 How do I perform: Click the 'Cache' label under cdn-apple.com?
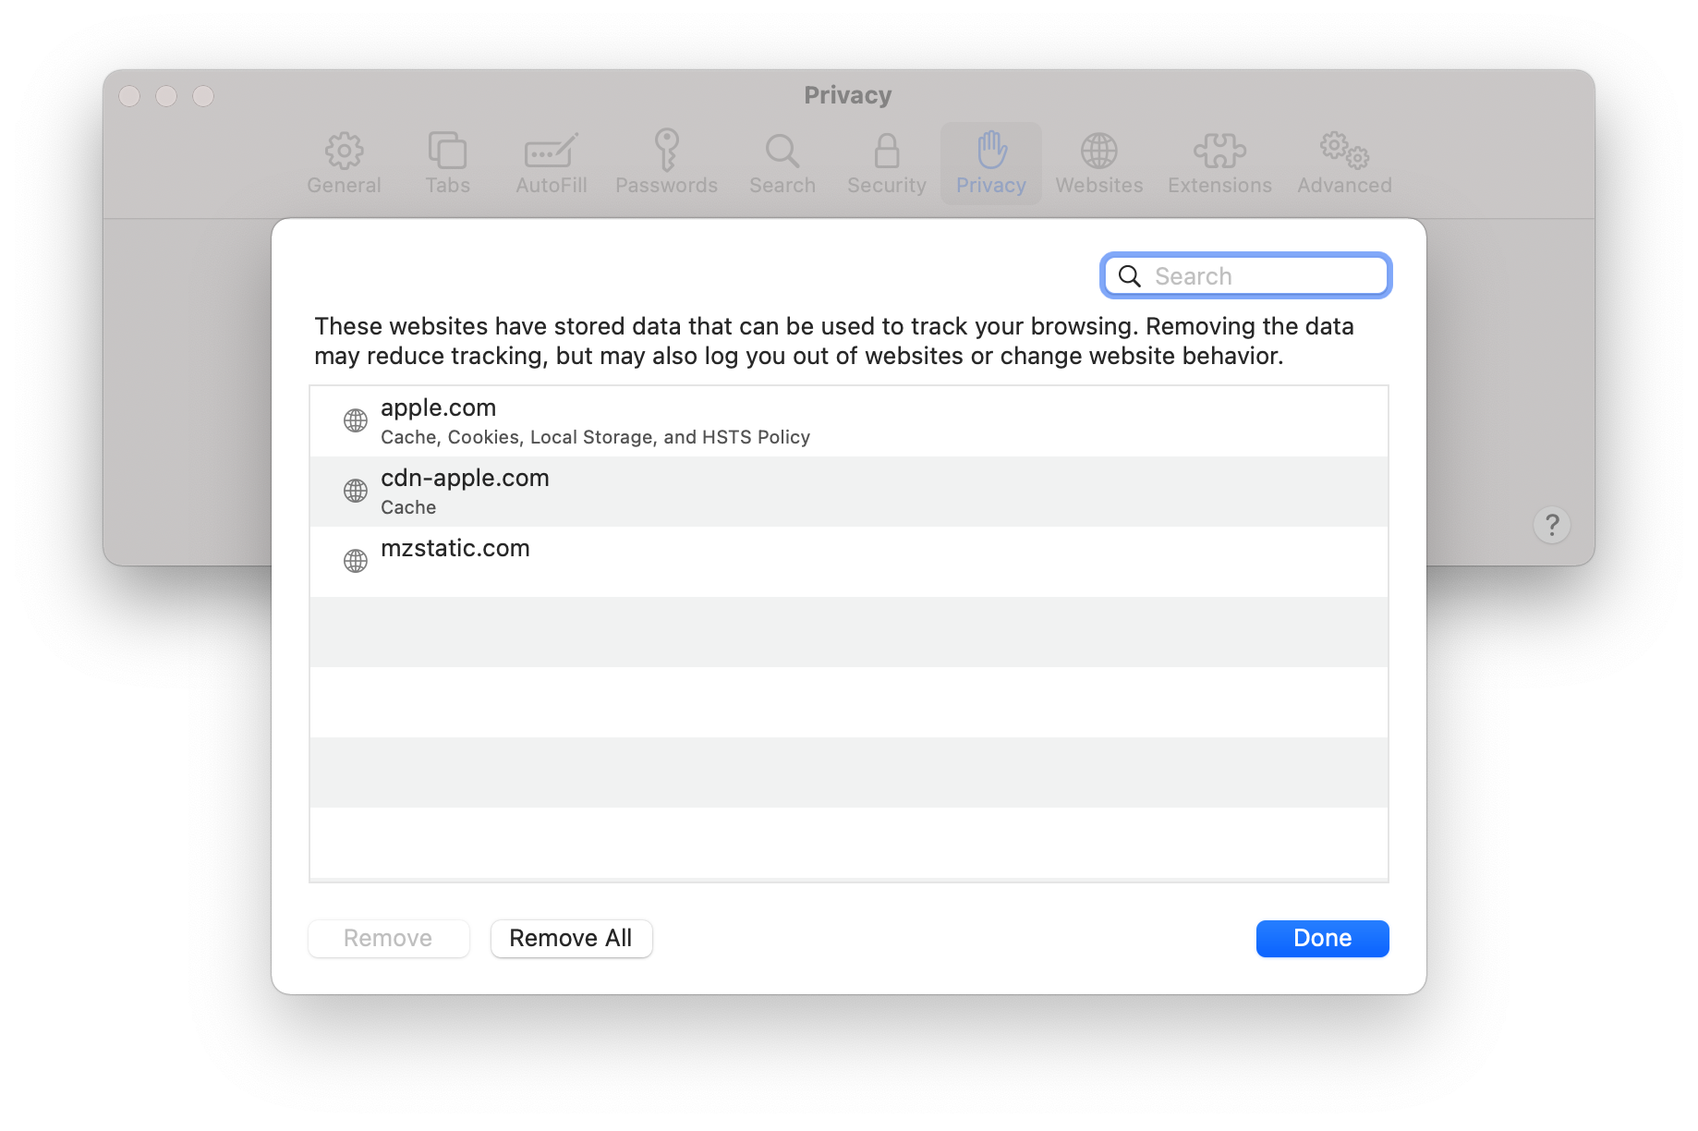pos(408,507)
